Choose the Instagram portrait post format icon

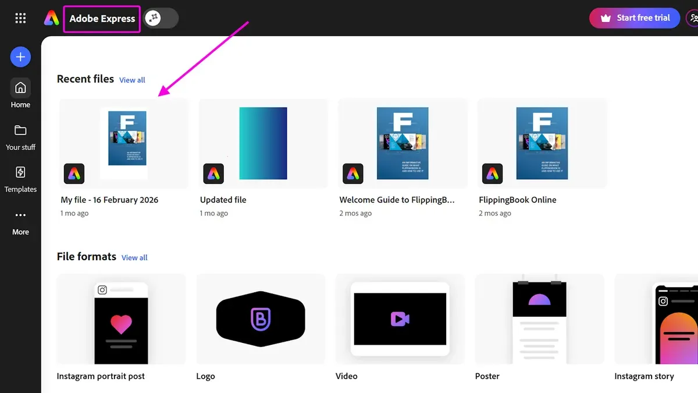122,319
